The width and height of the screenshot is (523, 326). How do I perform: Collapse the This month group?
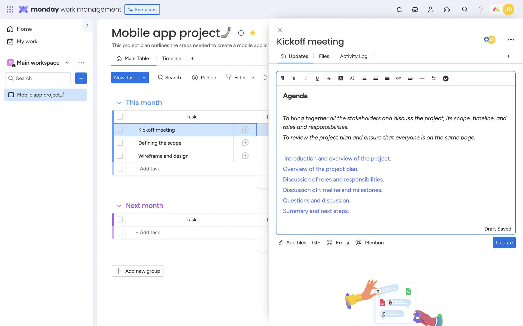[119, 103]
